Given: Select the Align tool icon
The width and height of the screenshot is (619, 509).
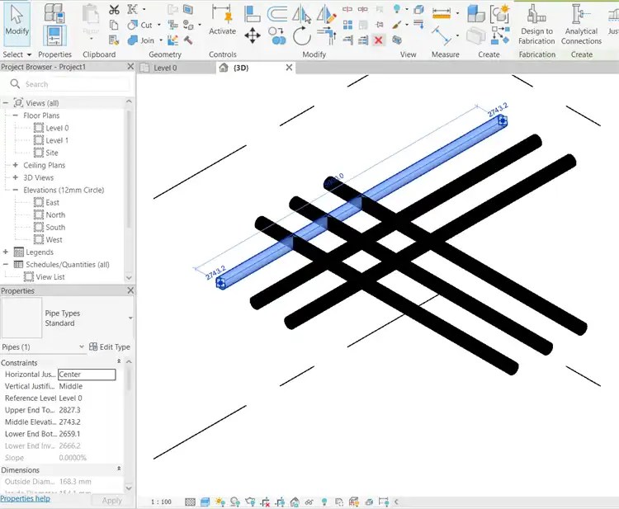Looking at the screenshot, I should (252, 14).
